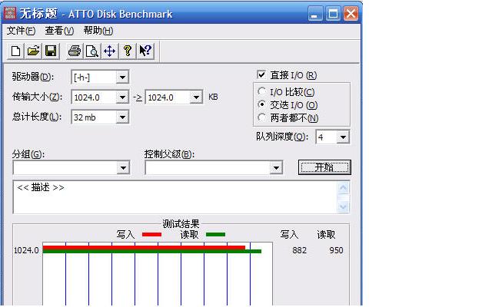The image size is (492, 307).
Task: Select the I/O 比较 radio option
Action: (261, 91)
